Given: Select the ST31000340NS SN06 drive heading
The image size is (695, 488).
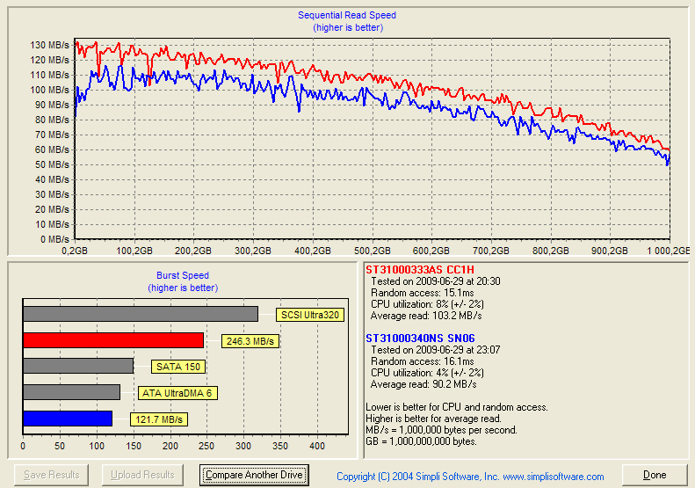Looking at the screenshot, I should tap(420, 338).
